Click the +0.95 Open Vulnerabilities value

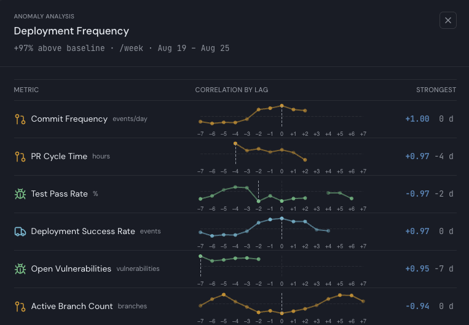417,269
